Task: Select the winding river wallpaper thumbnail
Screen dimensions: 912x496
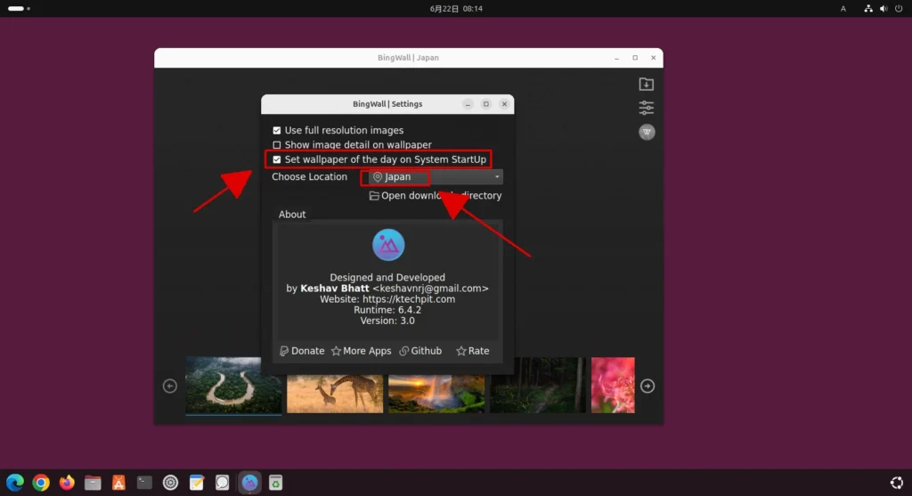Action: click(233, 386)
